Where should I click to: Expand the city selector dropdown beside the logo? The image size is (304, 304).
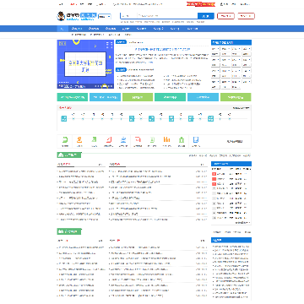[x=105, y=17]
